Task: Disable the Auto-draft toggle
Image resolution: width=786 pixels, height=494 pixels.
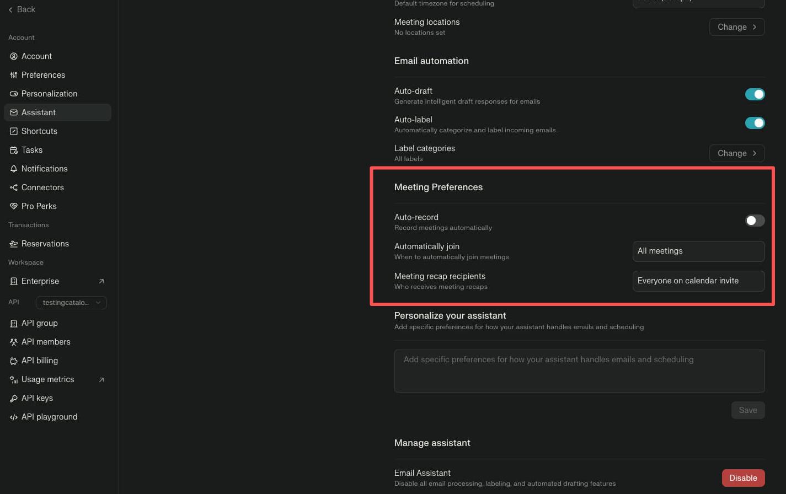Action: coord(755,94)
